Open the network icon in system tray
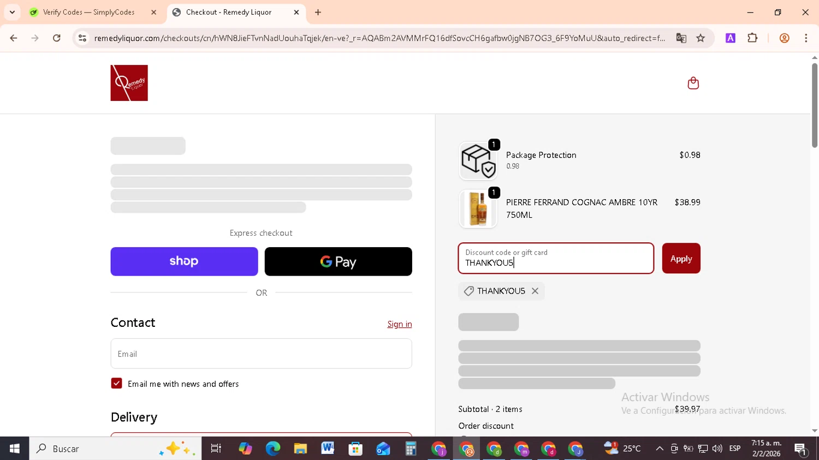This screenshot has height=460, width=819. (703, 449)
